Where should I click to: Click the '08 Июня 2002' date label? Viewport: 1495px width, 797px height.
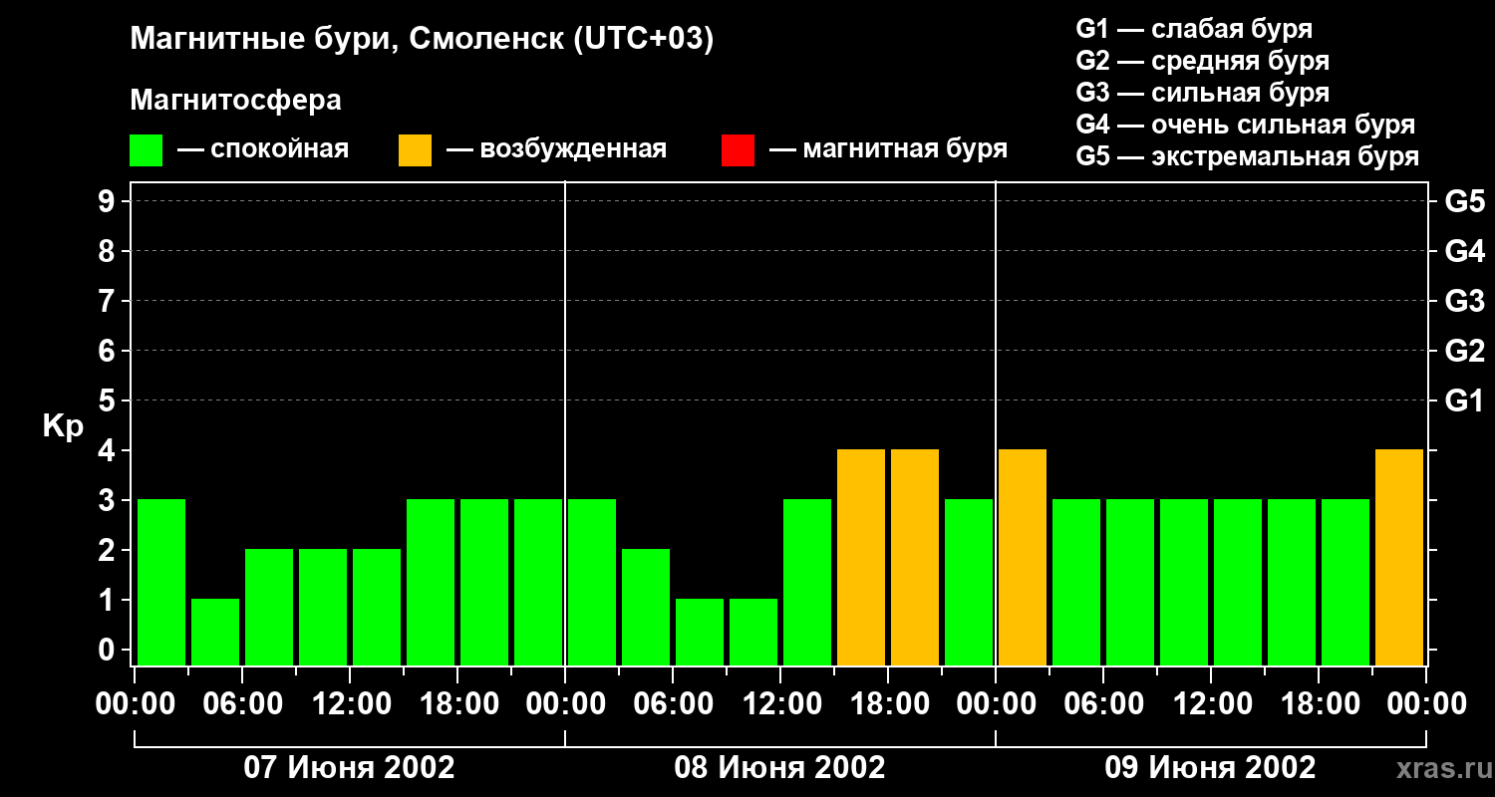point(779,768)
